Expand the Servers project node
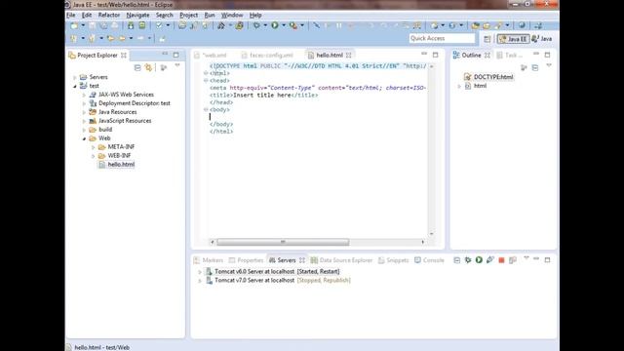 pyautogui.click(x=75, y=77)
